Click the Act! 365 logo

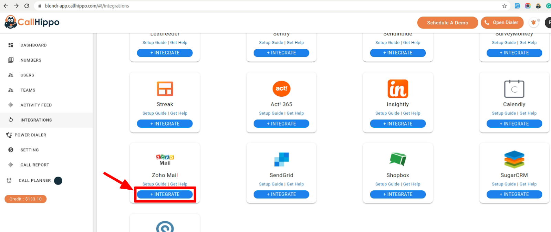click(281, 89)
